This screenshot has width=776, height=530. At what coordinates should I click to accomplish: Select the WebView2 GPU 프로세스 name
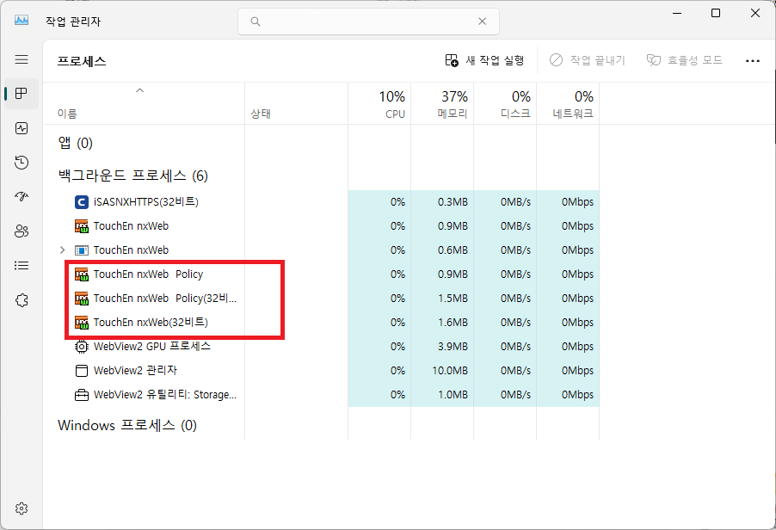pyautogui.click(x=152, y=347)
